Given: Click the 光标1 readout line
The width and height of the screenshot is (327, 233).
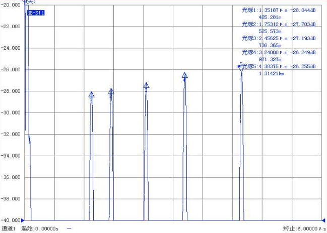Looking at the screenshot, I should [279, 10].
